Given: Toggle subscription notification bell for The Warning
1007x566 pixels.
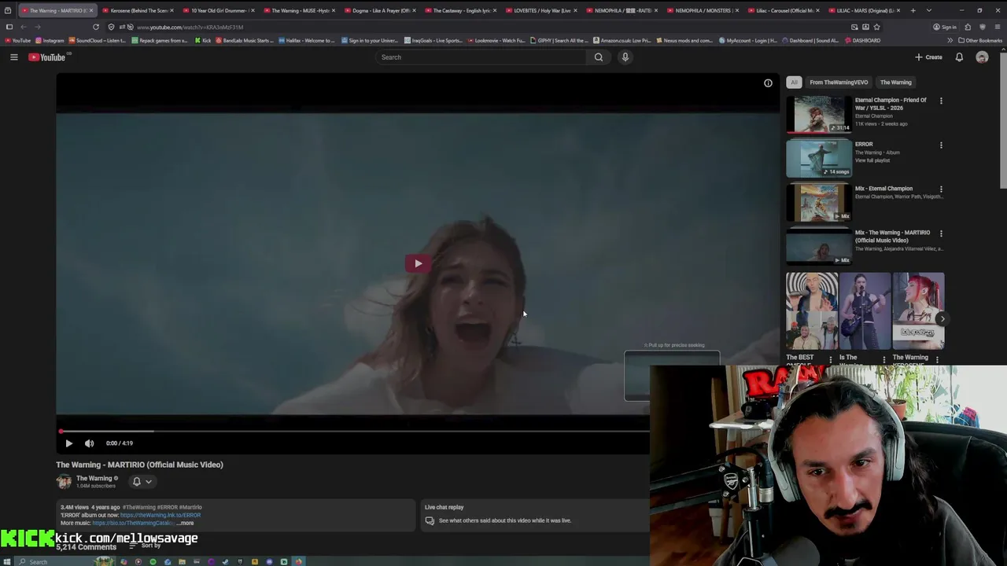Looking at the screenshot, I should pos(136,481).
